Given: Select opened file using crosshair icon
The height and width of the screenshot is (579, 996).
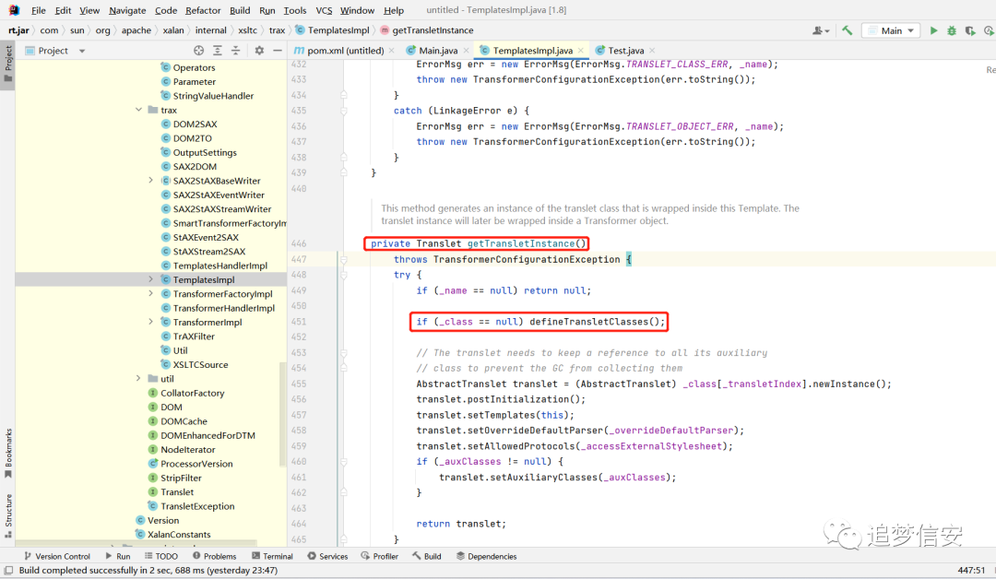Looking at the screenshot, I should 199,50.
